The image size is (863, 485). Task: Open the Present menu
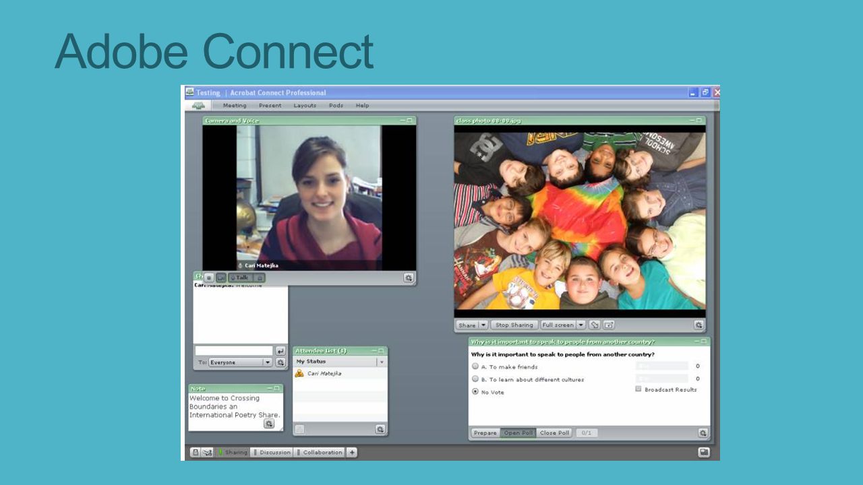pyautogui.click(x=270, y=106)
